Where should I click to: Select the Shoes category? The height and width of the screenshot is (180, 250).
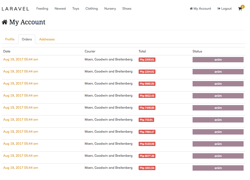(x=127, y=9)
